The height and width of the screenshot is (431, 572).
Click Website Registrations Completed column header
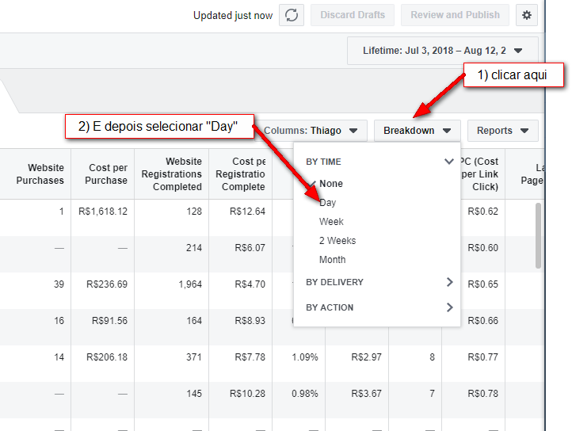point(172,174)
